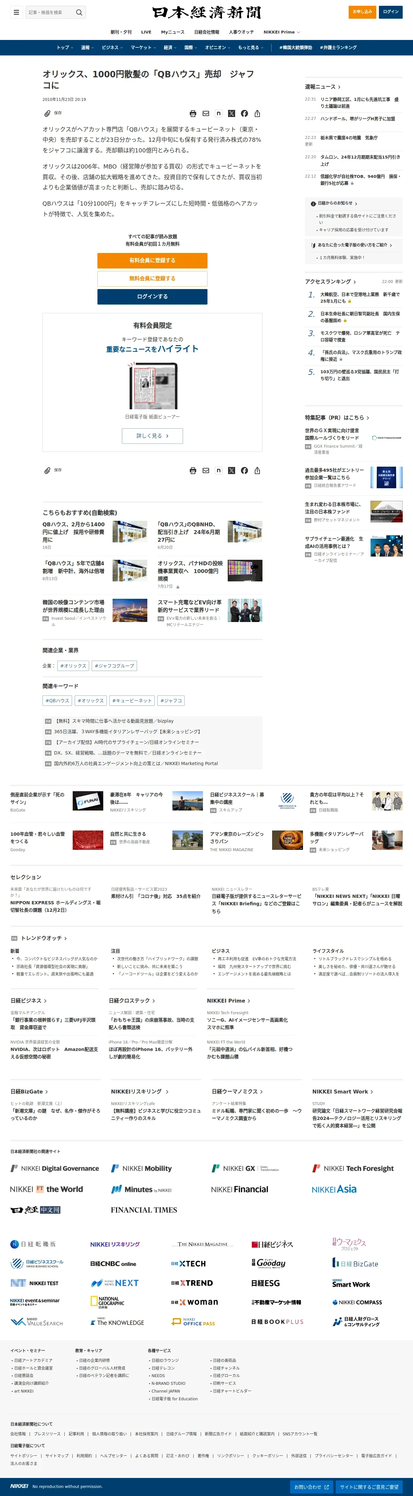Click the #キュービーネット keyword tag
The height and width of the screenshot is (1496, 413).
[132, 700]
